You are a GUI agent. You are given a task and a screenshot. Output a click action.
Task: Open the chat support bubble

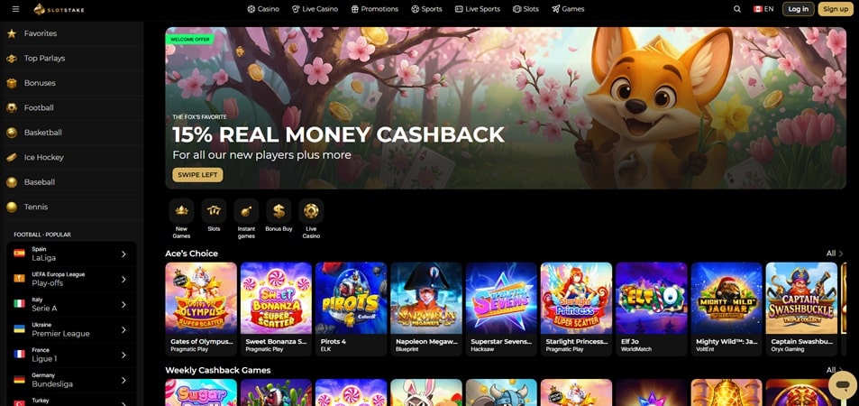(x=843, y=386)
